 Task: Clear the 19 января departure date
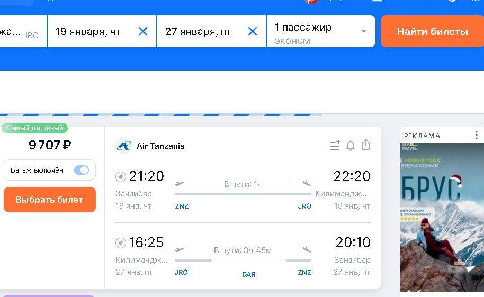click(143, 32)
